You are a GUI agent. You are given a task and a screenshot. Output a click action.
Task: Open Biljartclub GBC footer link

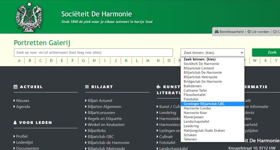[101, 136]
